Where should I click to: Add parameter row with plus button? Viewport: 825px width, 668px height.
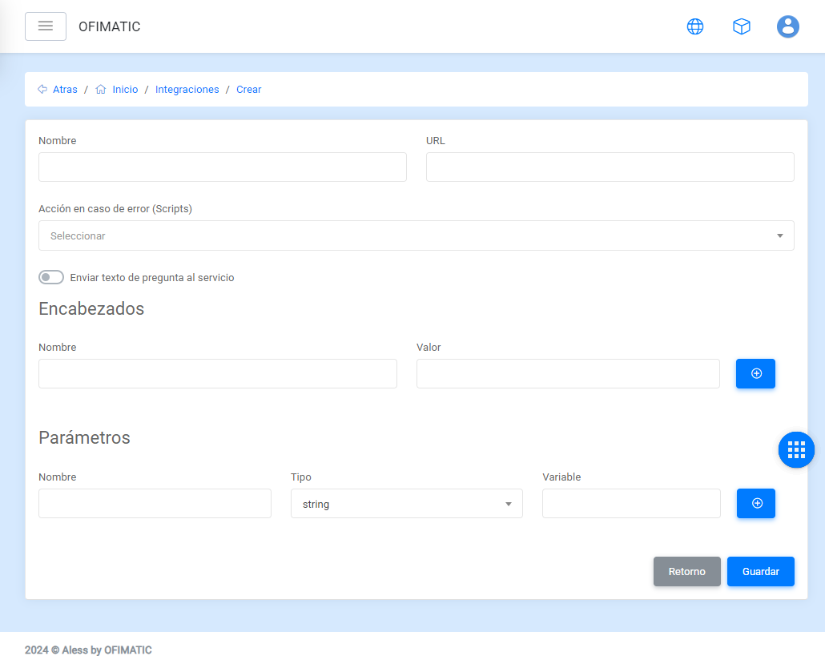pos(755,504)
